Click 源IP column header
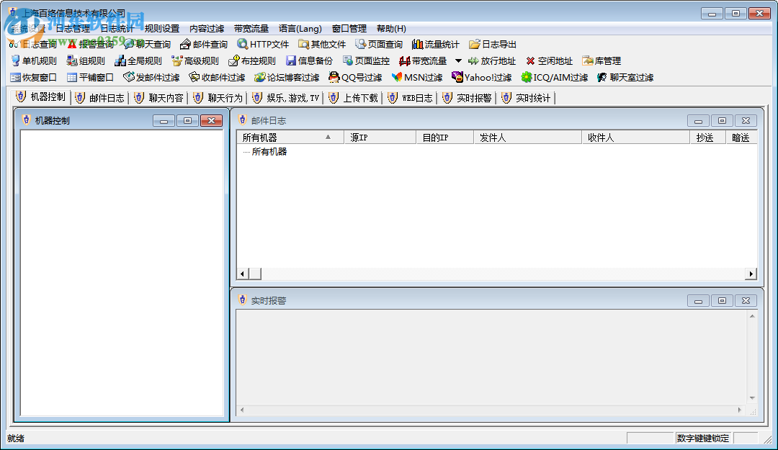 pyautogui.click(x=380, y=138)
